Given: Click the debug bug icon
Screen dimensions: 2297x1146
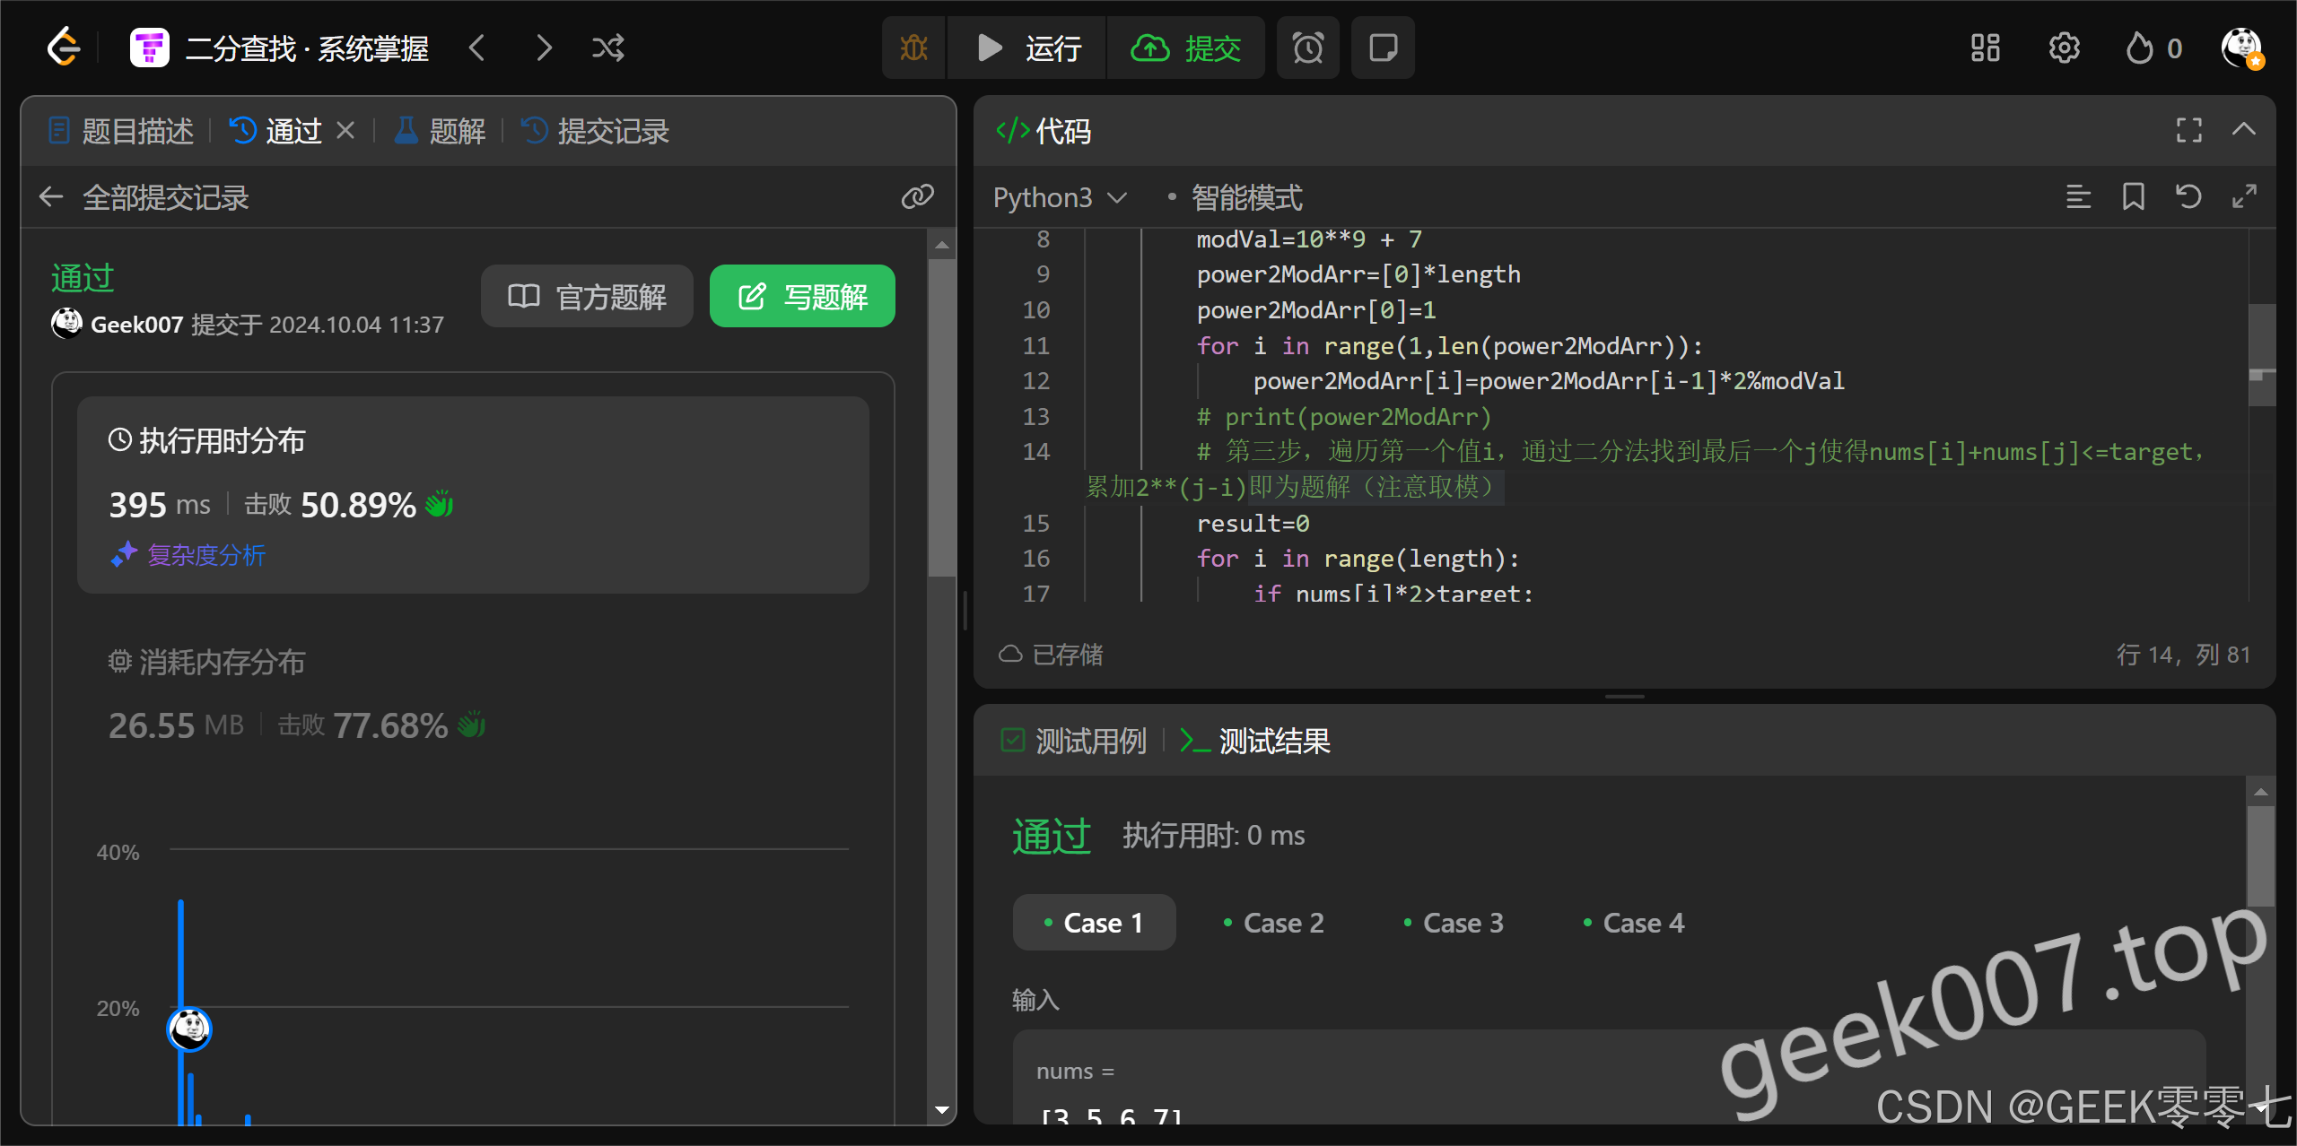Looking at the screenshot, I should [x=913, y=48].
